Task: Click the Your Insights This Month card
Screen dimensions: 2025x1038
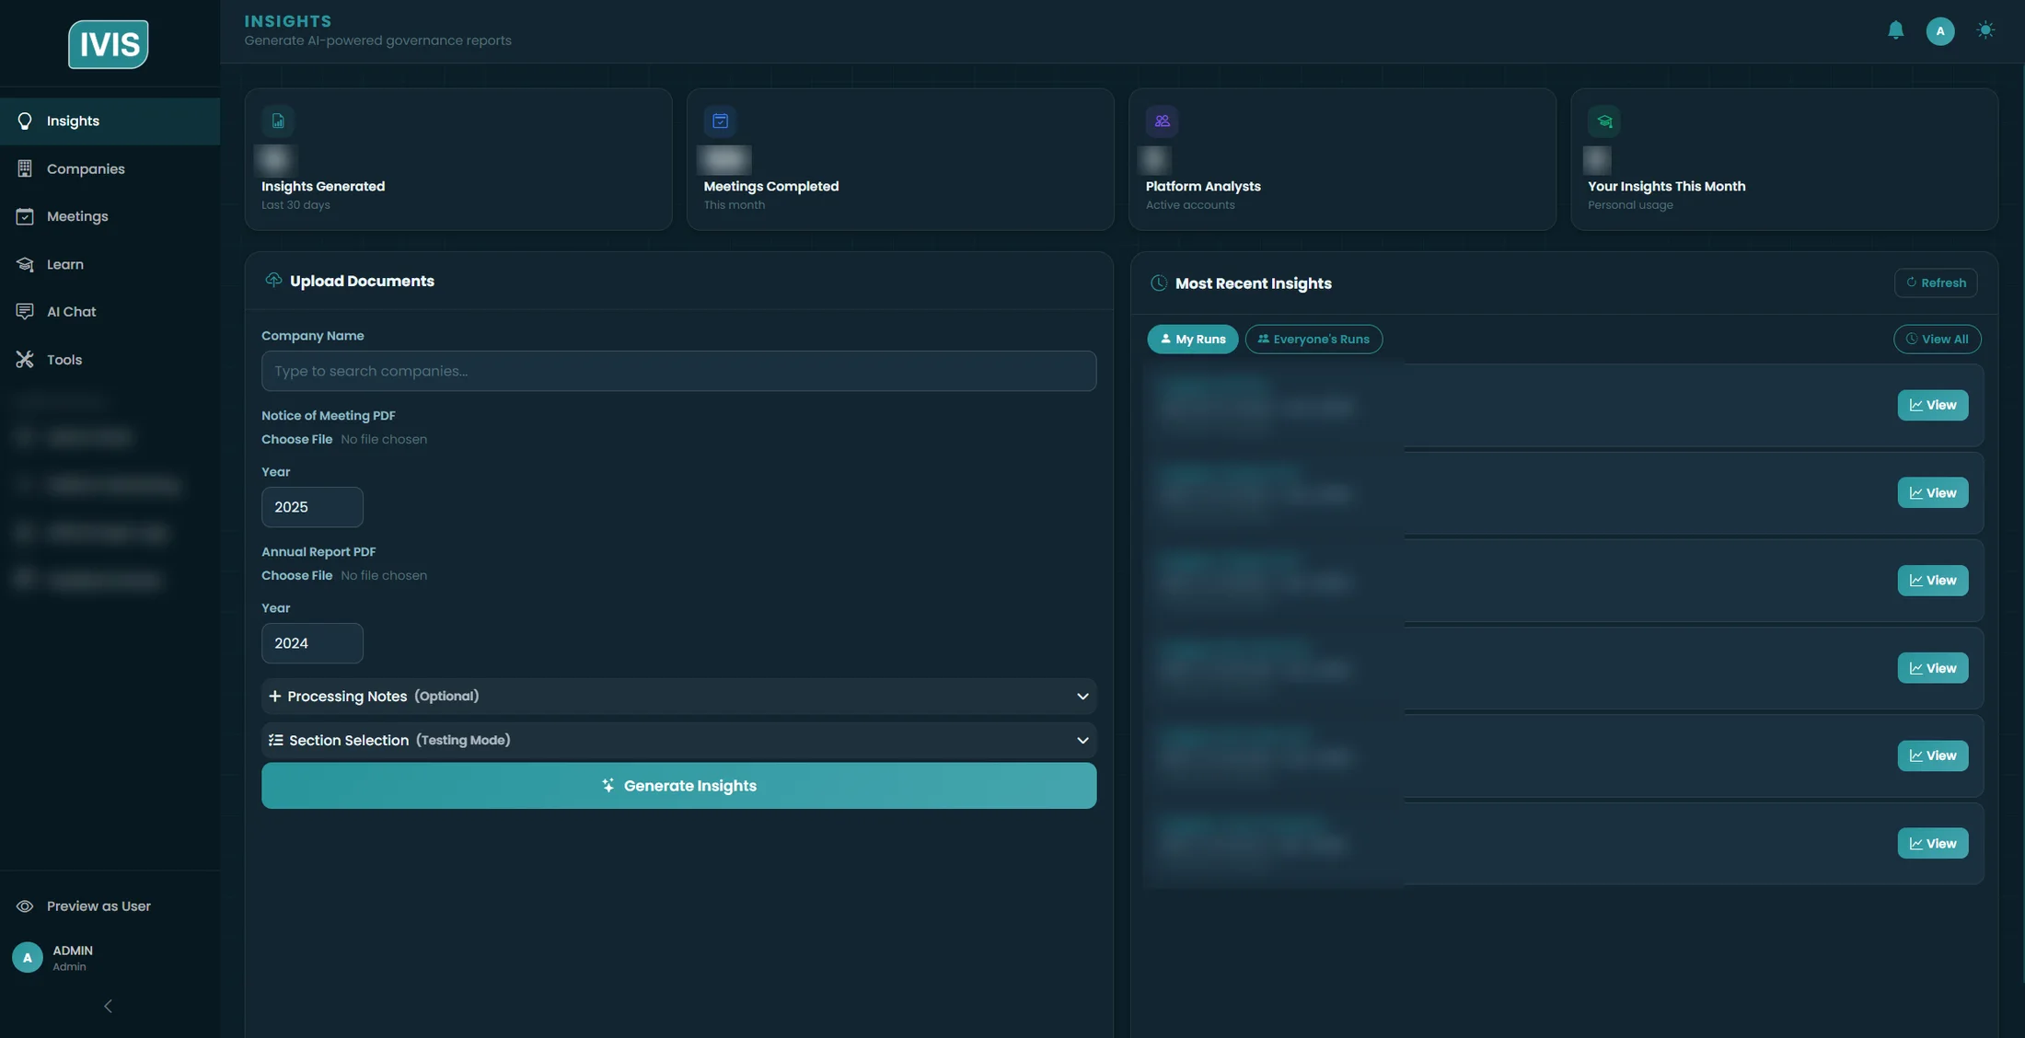Action: 1784,159
